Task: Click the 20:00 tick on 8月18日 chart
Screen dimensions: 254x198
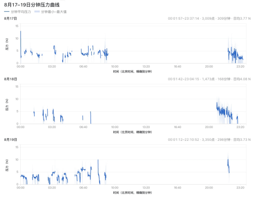Action: point(209,127)
